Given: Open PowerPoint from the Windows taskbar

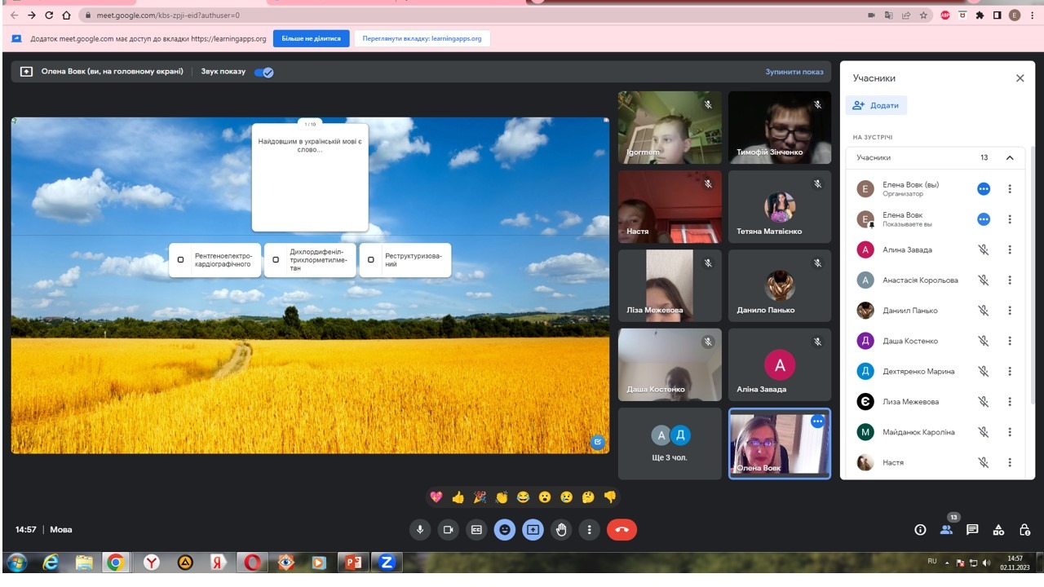Looking at the screenshot, I should pos(353,563).
